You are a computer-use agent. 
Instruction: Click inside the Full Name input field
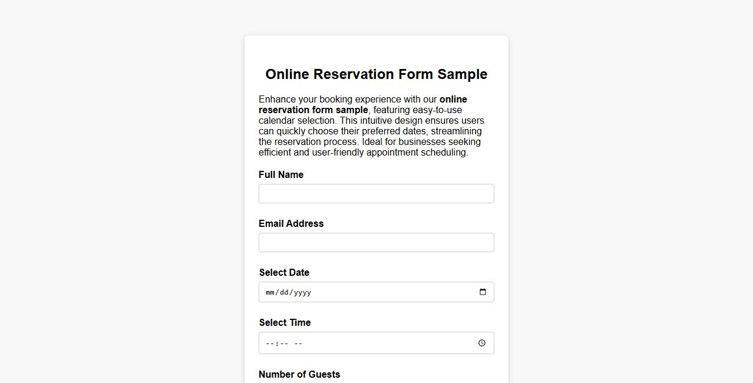[x=376, y=193]
